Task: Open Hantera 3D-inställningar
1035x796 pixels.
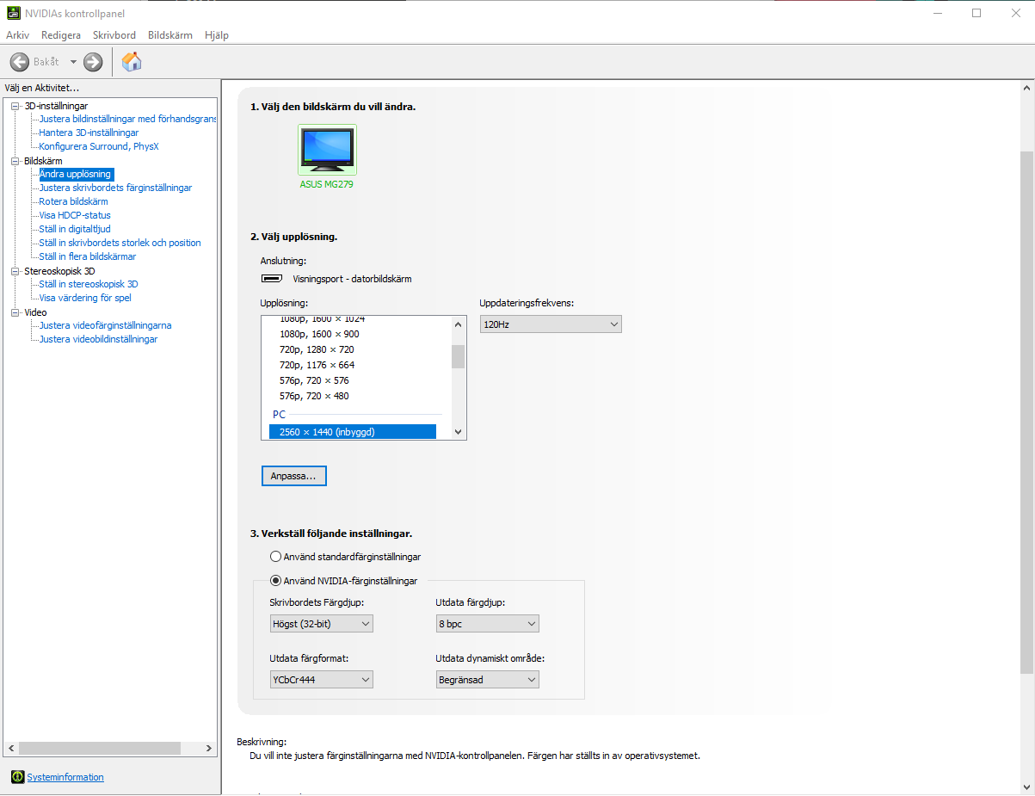Action: tap(89, 133)
